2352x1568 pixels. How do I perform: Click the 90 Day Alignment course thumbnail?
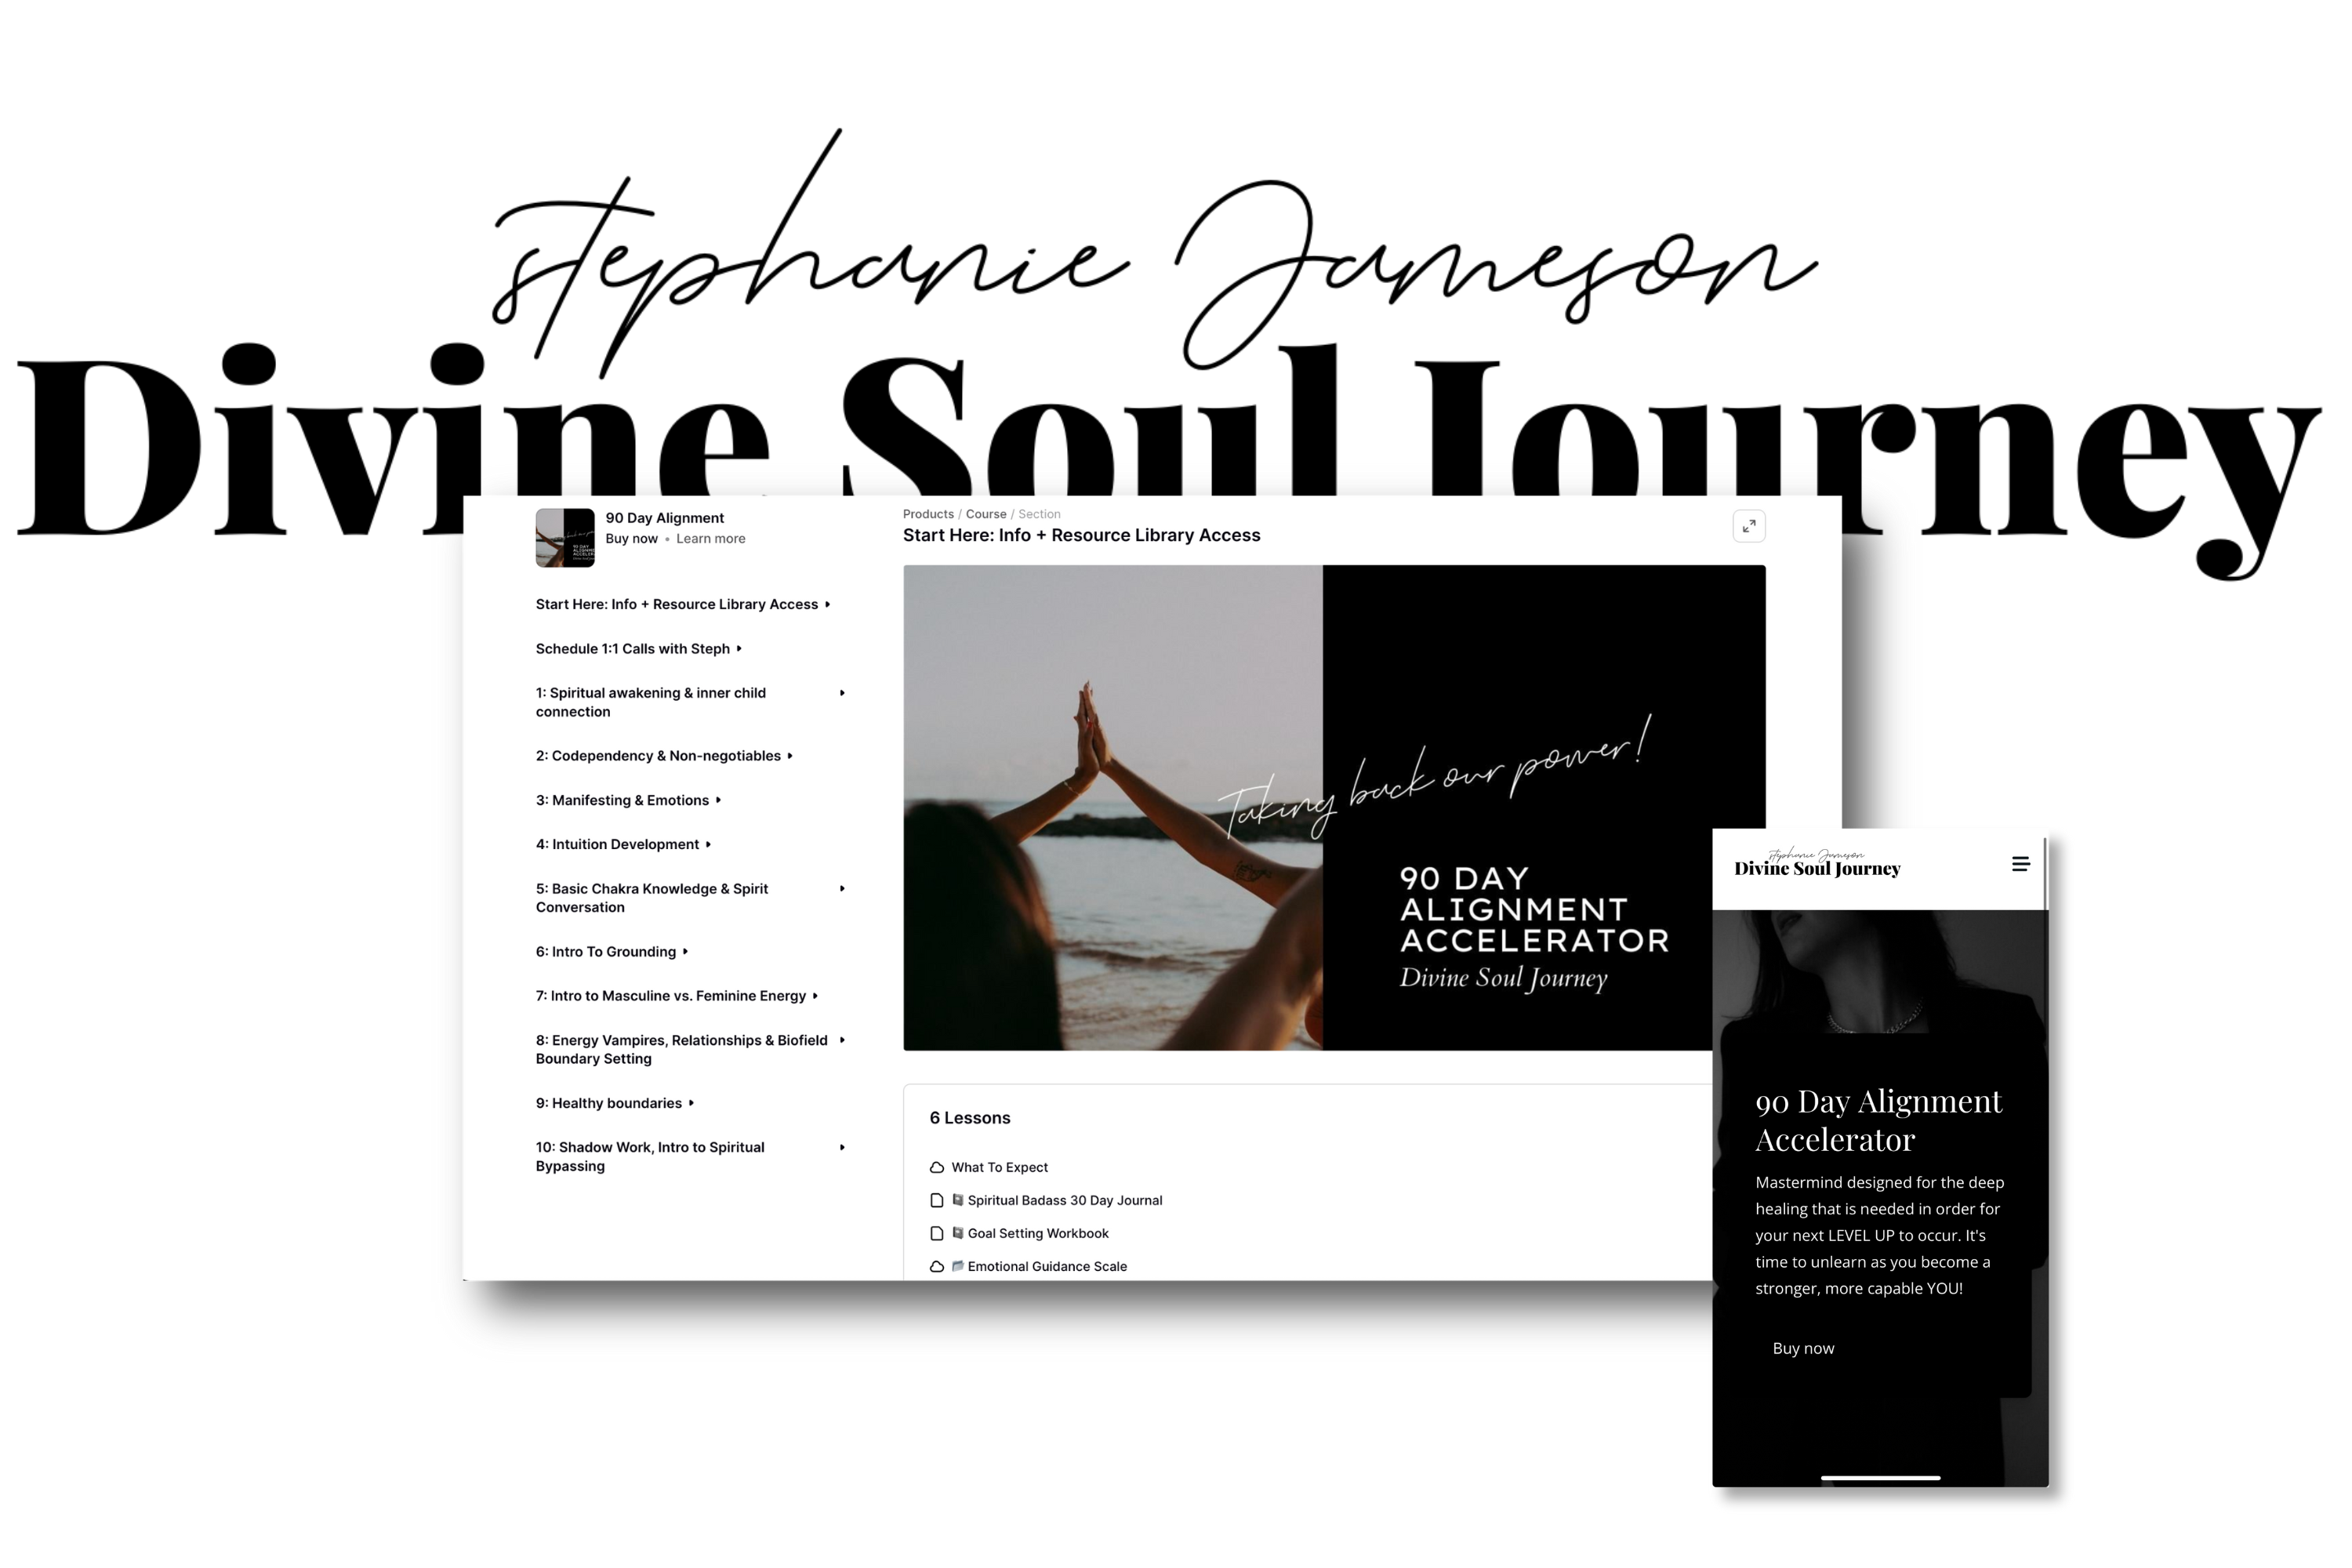[565, 538]
